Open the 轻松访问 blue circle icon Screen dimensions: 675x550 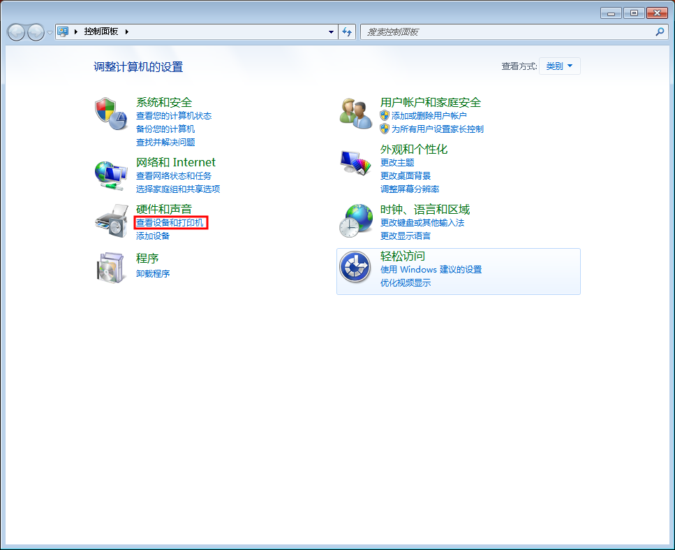click(x=355, y=267)
